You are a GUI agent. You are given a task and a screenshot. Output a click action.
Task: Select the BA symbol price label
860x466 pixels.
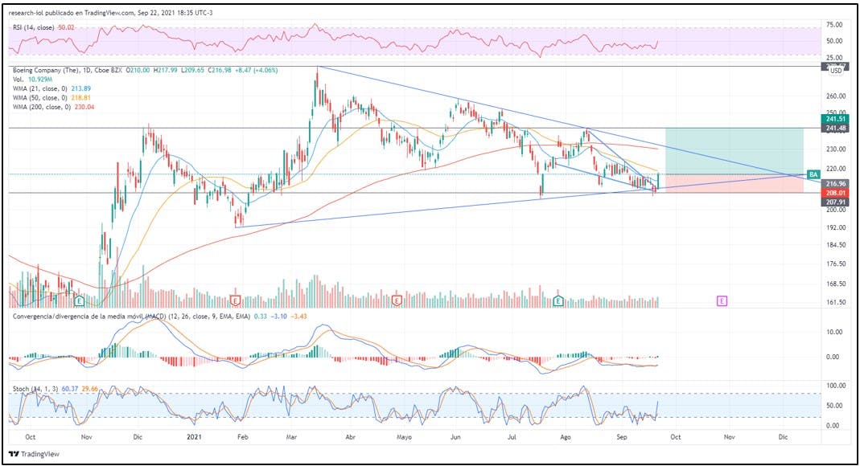coord(813,174)
